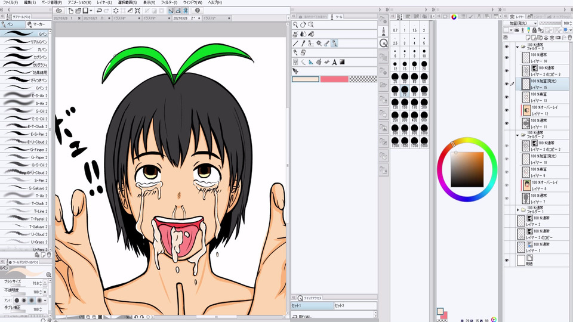
Task: Click the Undo arrow in toolbar
Action: pos(98,11)
